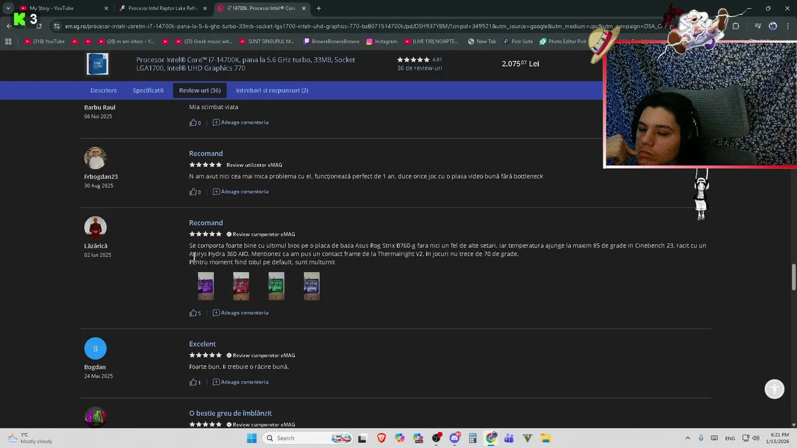Open the BrowseBrowseBrowse Twitch bookmark
The height and width of the screenshot is (448, 797).
[331, 41]
